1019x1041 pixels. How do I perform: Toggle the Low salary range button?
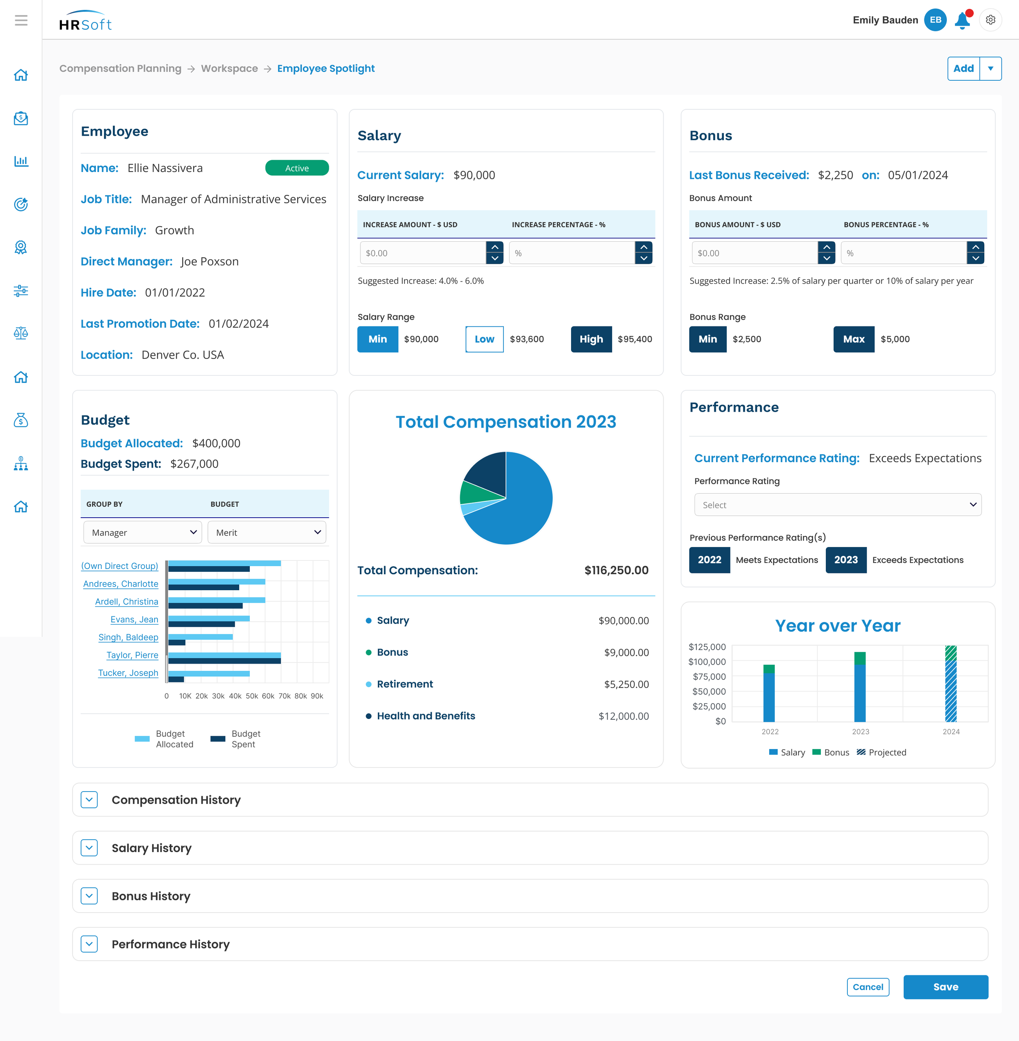pyautogui.click(x=484, y=340)
